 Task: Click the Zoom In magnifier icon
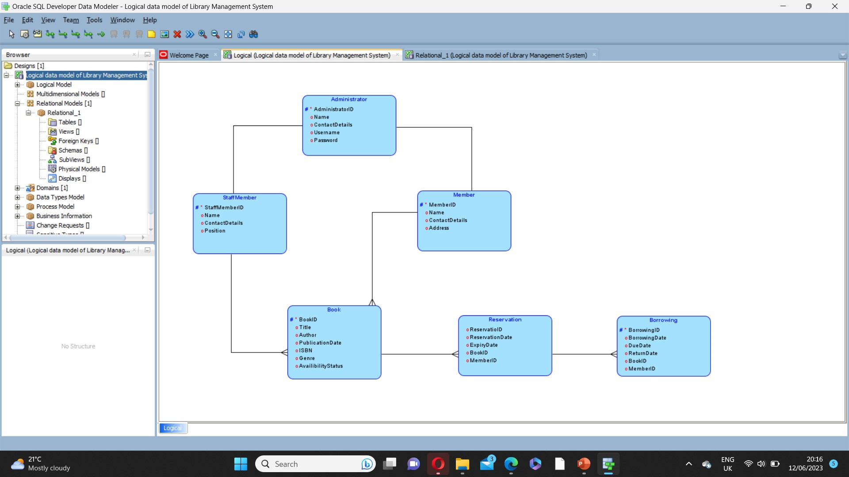(x=203, y=34)
